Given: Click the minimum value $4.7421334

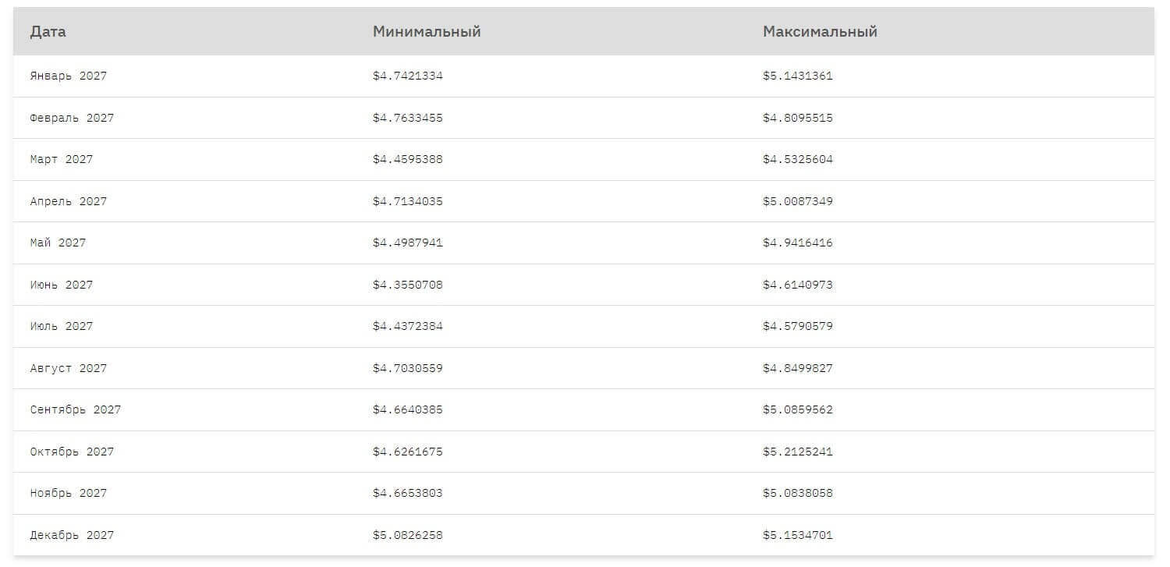Looking at the screenshot, I should pyautogui.click(x=408, y=76).
